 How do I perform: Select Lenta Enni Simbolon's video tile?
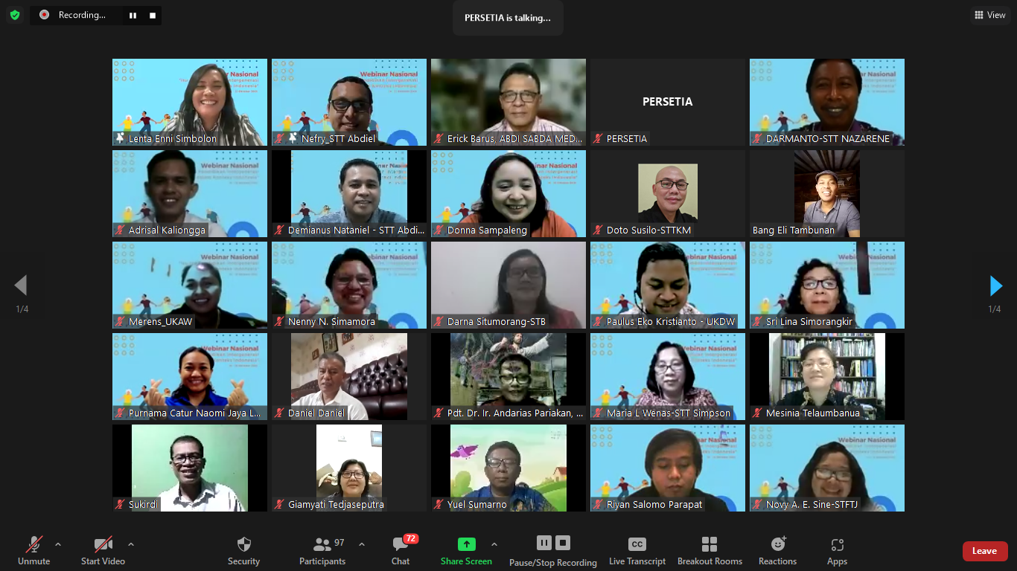[x=190, y=102]
